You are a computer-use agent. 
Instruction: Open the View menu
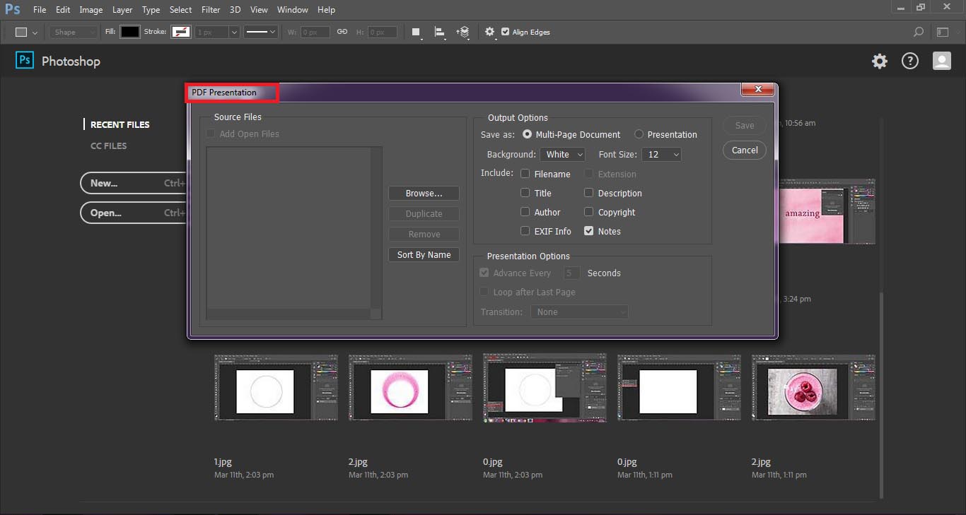coord(259,10)
